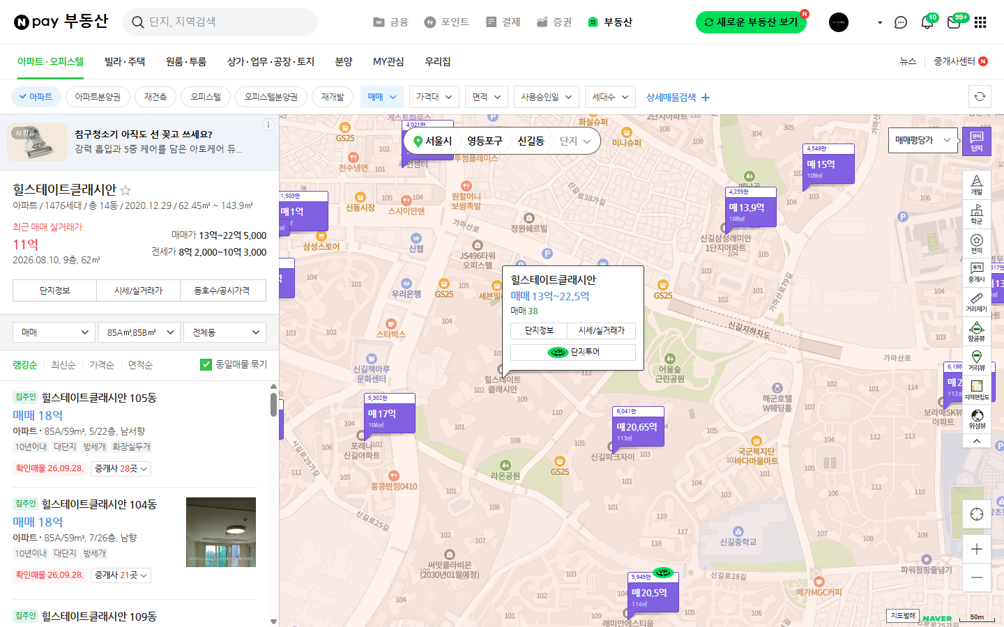Show 중개사 realtor markers
This screenshot has width=1004, height=627.
coord(976,272)
